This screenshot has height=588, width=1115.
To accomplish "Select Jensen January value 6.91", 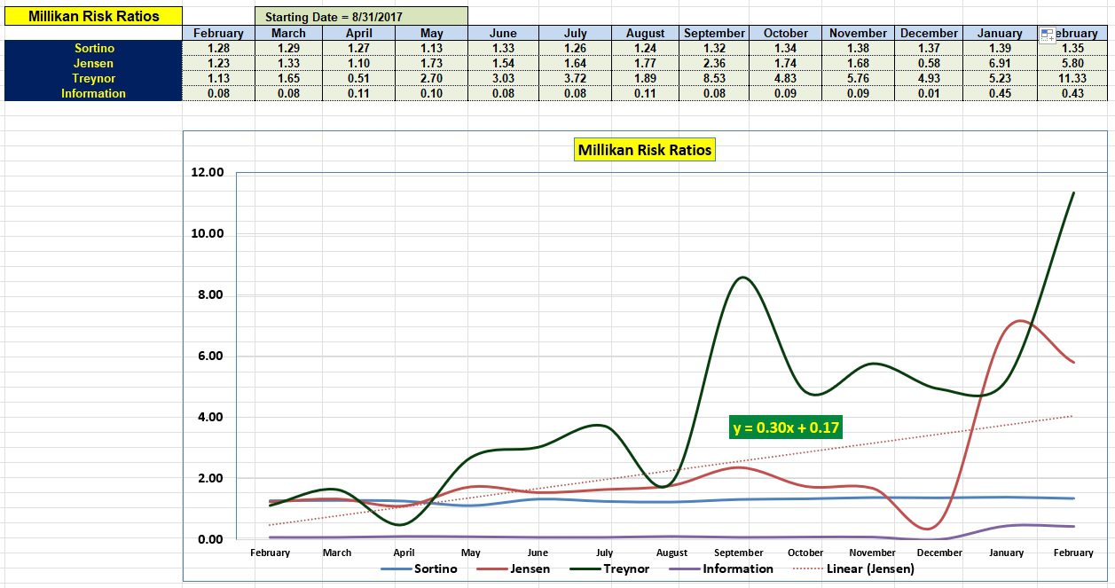I will click(1001, 63).
